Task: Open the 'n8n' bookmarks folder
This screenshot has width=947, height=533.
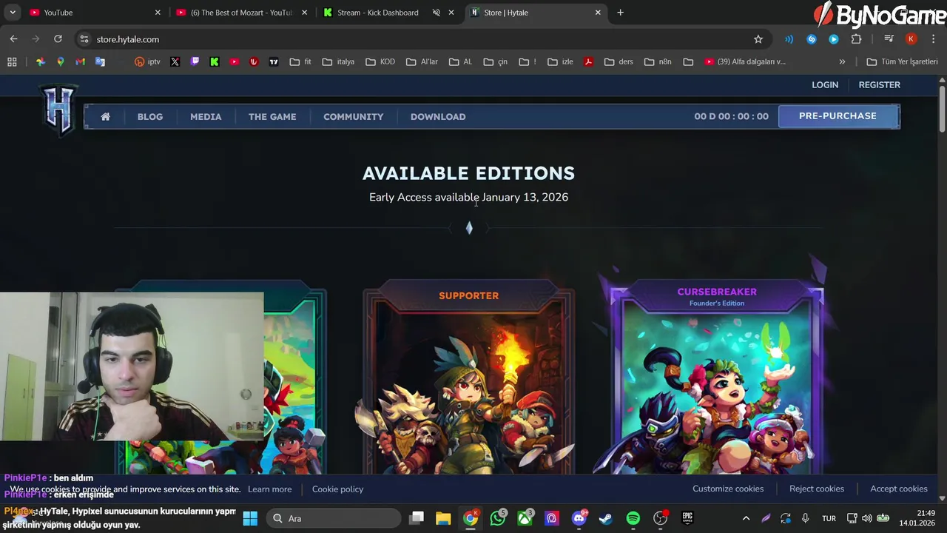Action: pos(658,61)
